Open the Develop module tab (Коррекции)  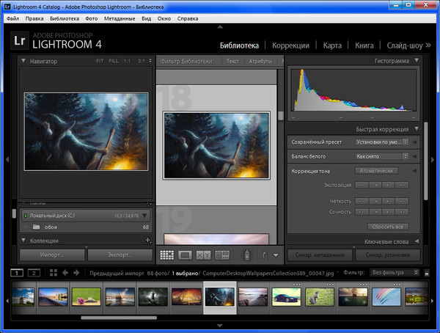290,45
